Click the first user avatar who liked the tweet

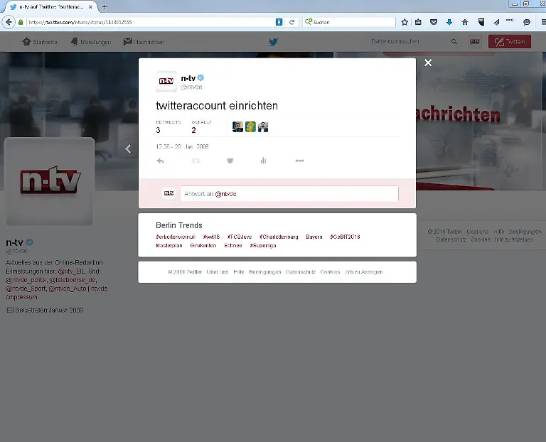237,126
